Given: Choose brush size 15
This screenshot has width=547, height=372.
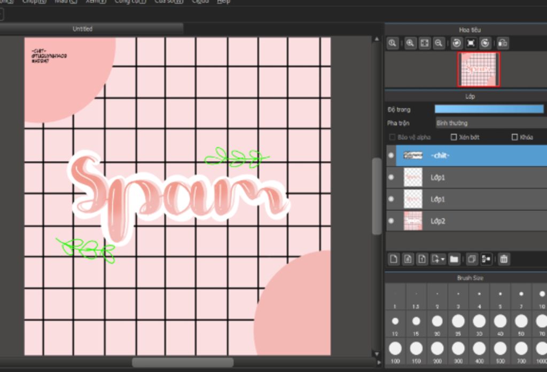Looking at the screenshot, I should (x=416, y=324).
